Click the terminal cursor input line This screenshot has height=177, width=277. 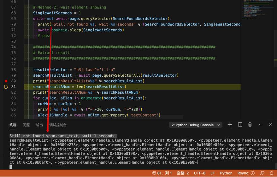11,167
